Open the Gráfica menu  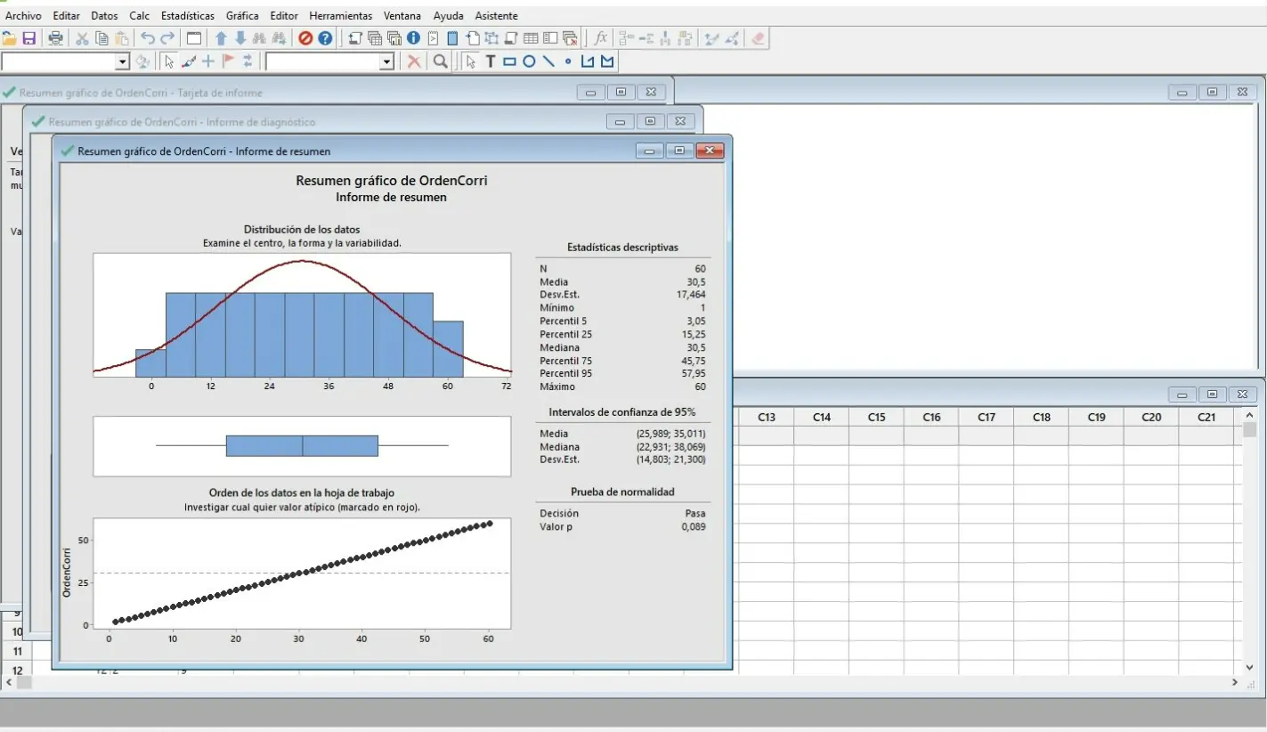click(242, 16)
